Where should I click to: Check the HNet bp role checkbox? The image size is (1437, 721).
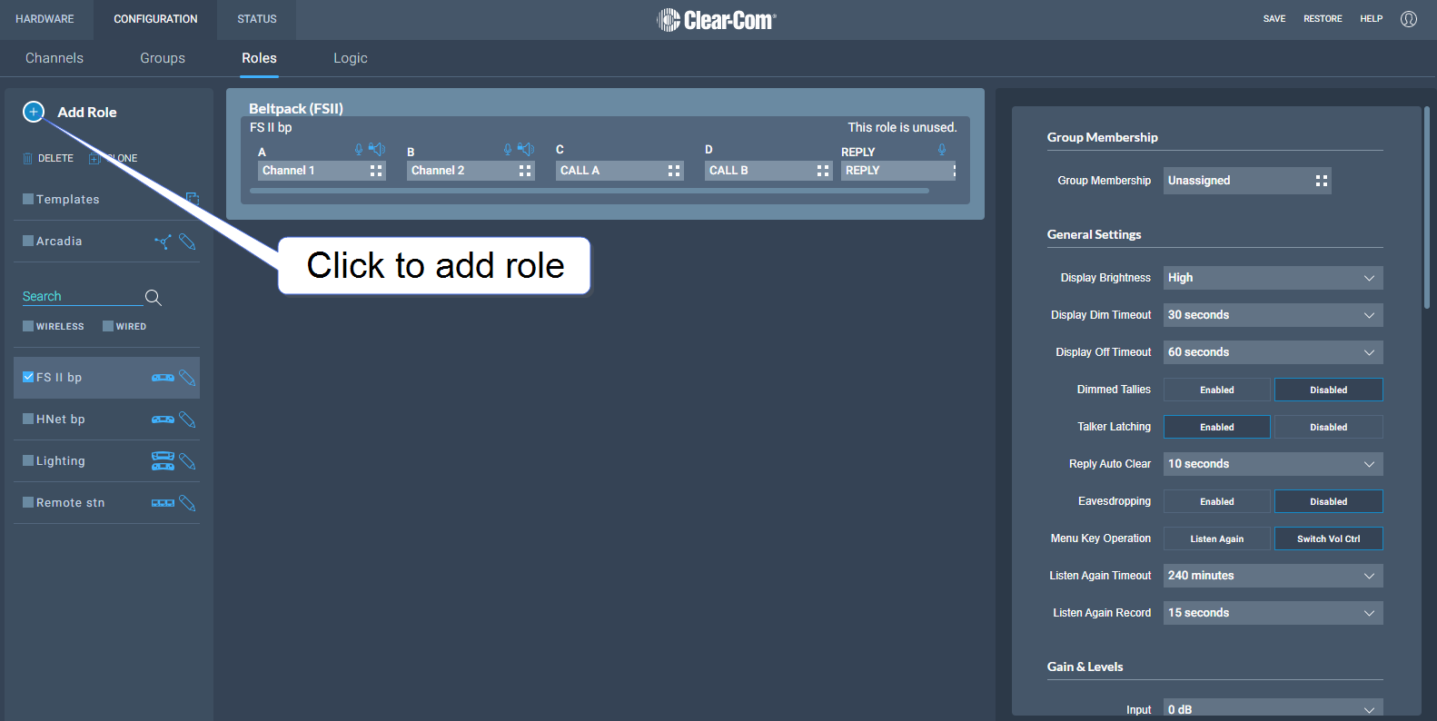pos(28,420)
